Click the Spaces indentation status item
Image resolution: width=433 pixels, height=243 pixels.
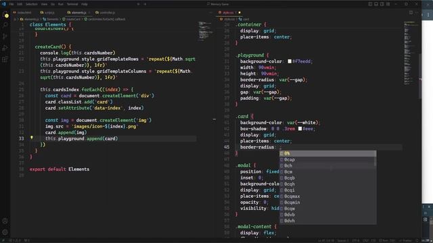coord(343,240)
